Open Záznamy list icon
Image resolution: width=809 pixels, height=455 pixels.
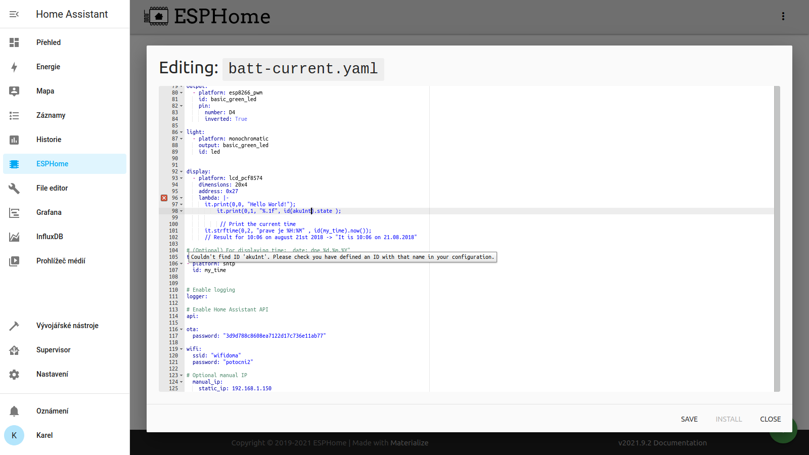[14, 115]
